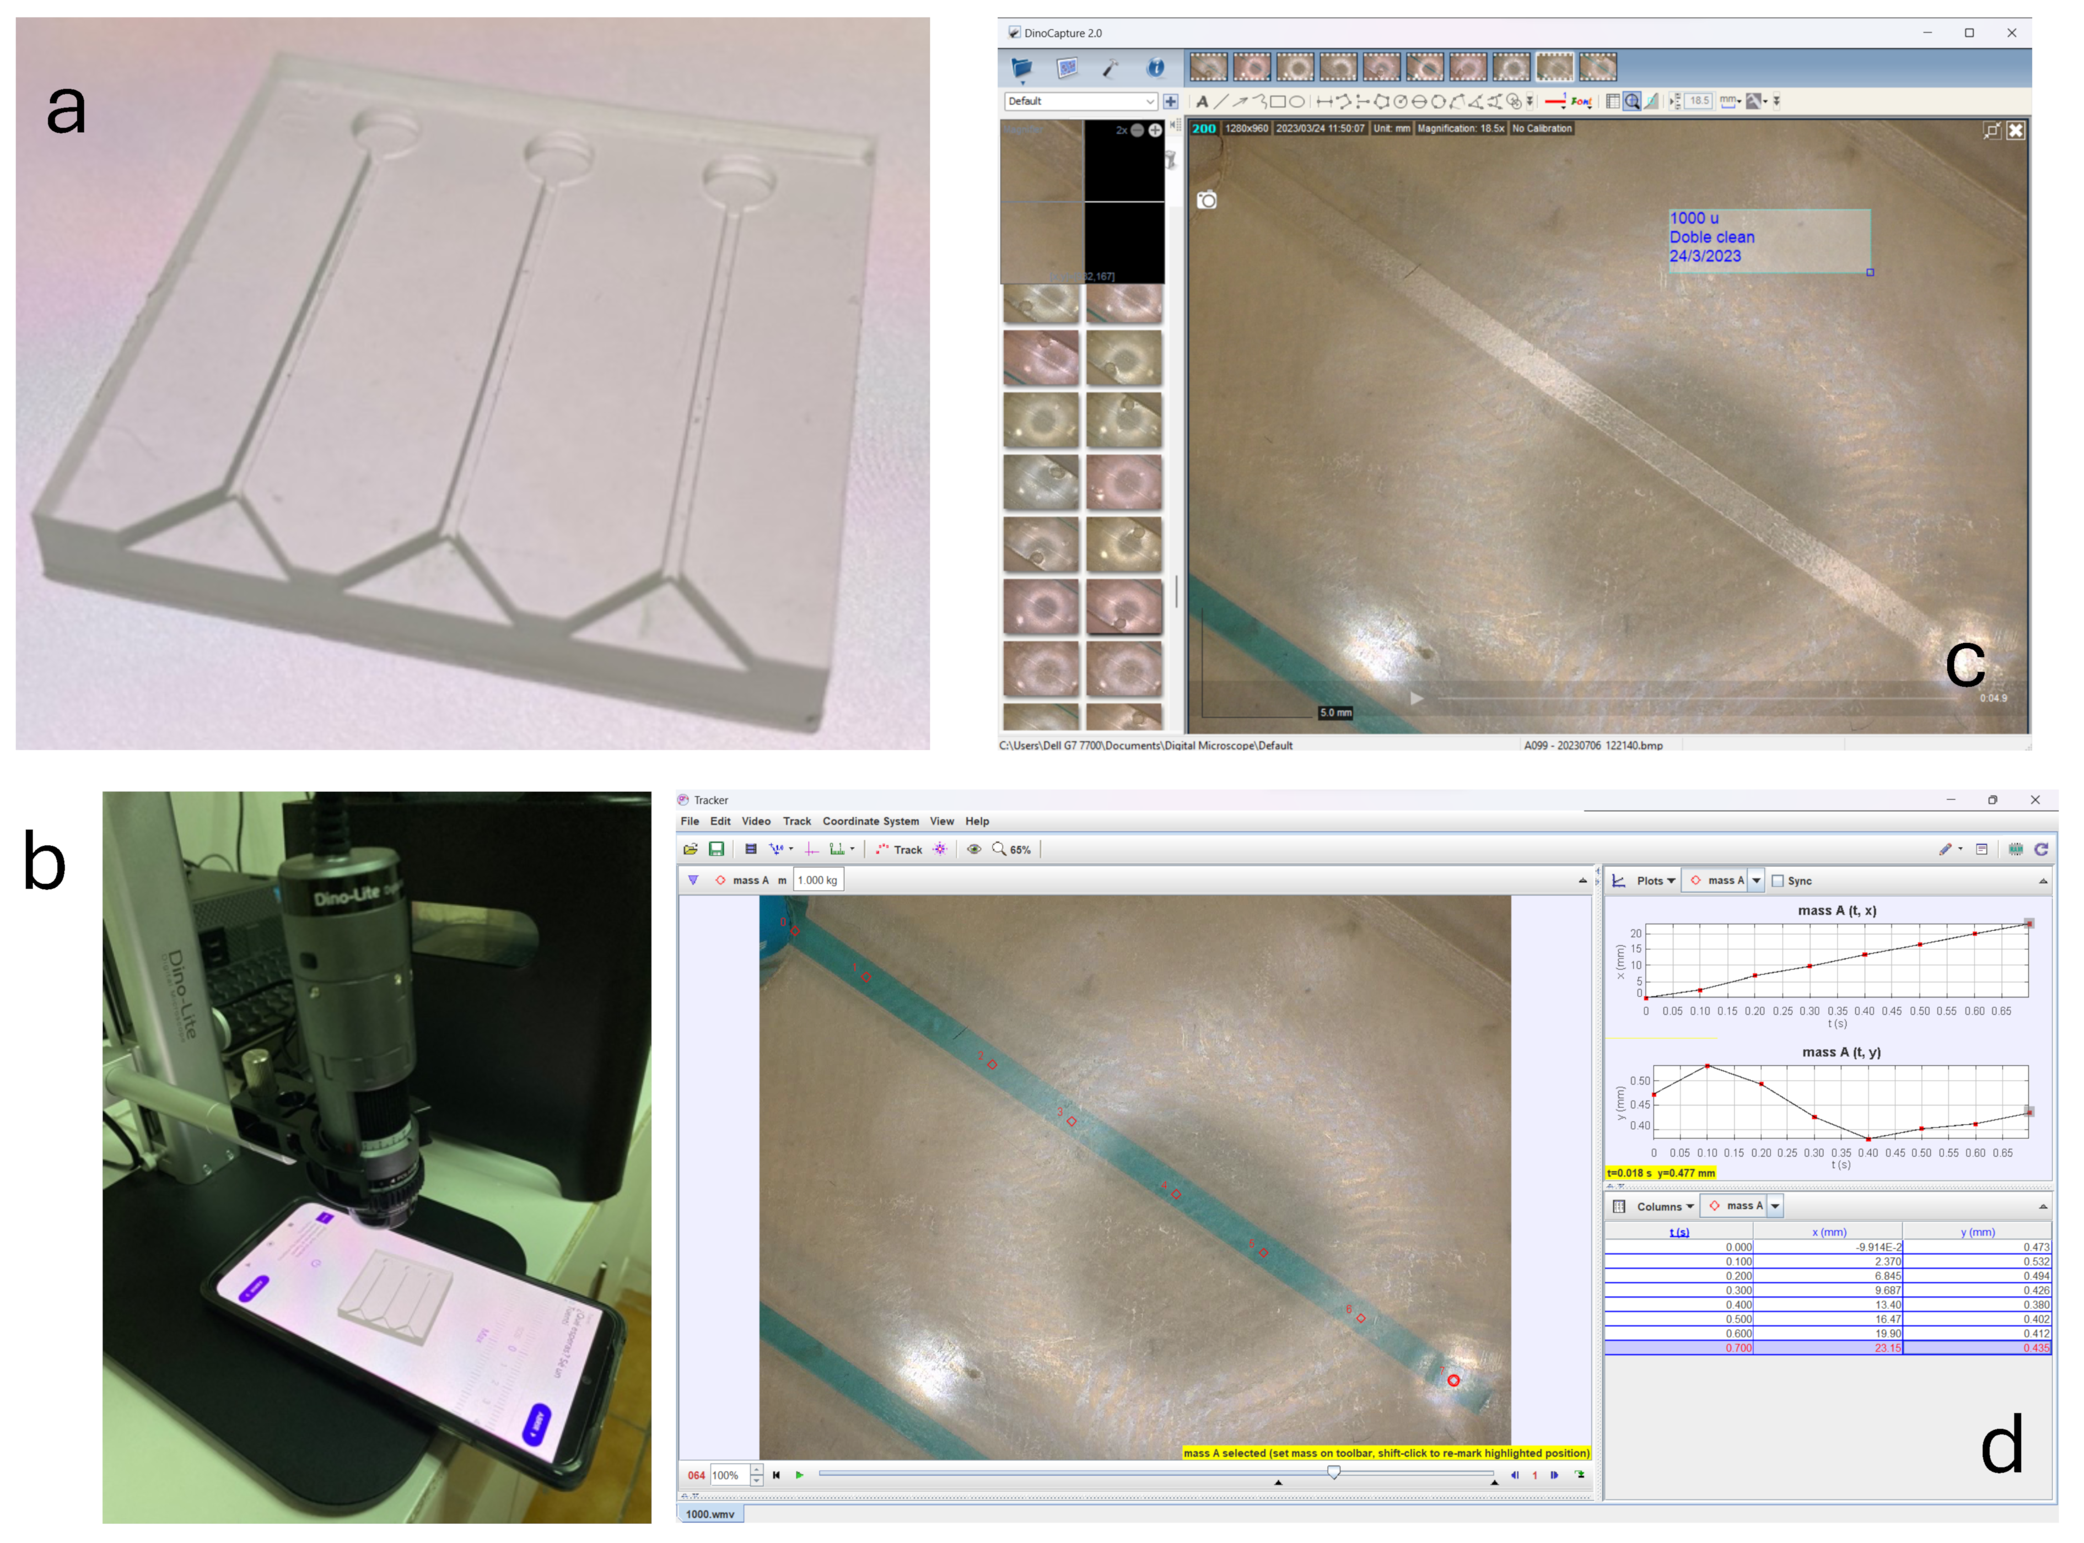Open the clip settings film icon
Screen dimensions: 2084x1543
click(x=750, y=849)
